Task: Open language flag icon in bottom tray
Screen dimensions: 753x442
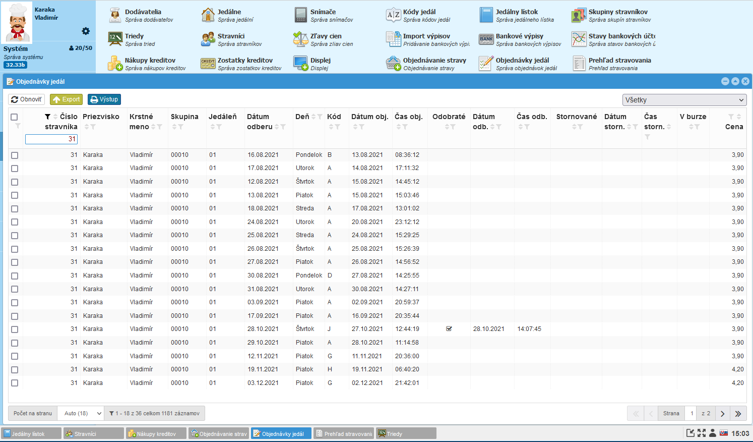Action: [724, 433]
